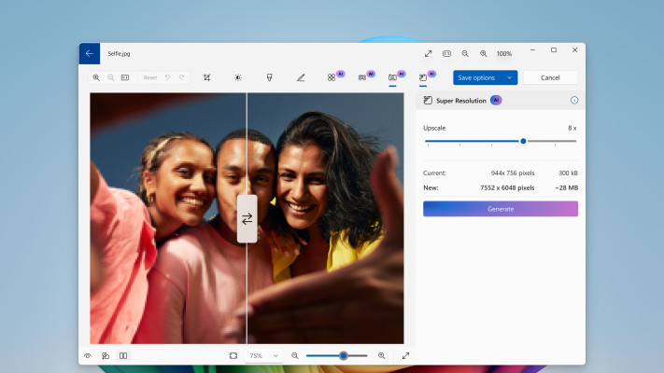Viewport: 664px width, 373px height.
Task: Click the editor toolbar zoom in icon
Action: pyautogui.click(x=96, y=77)
